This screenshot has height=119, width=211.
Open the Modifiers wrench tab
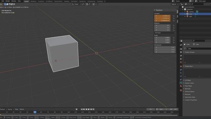[x=181, y=70]
